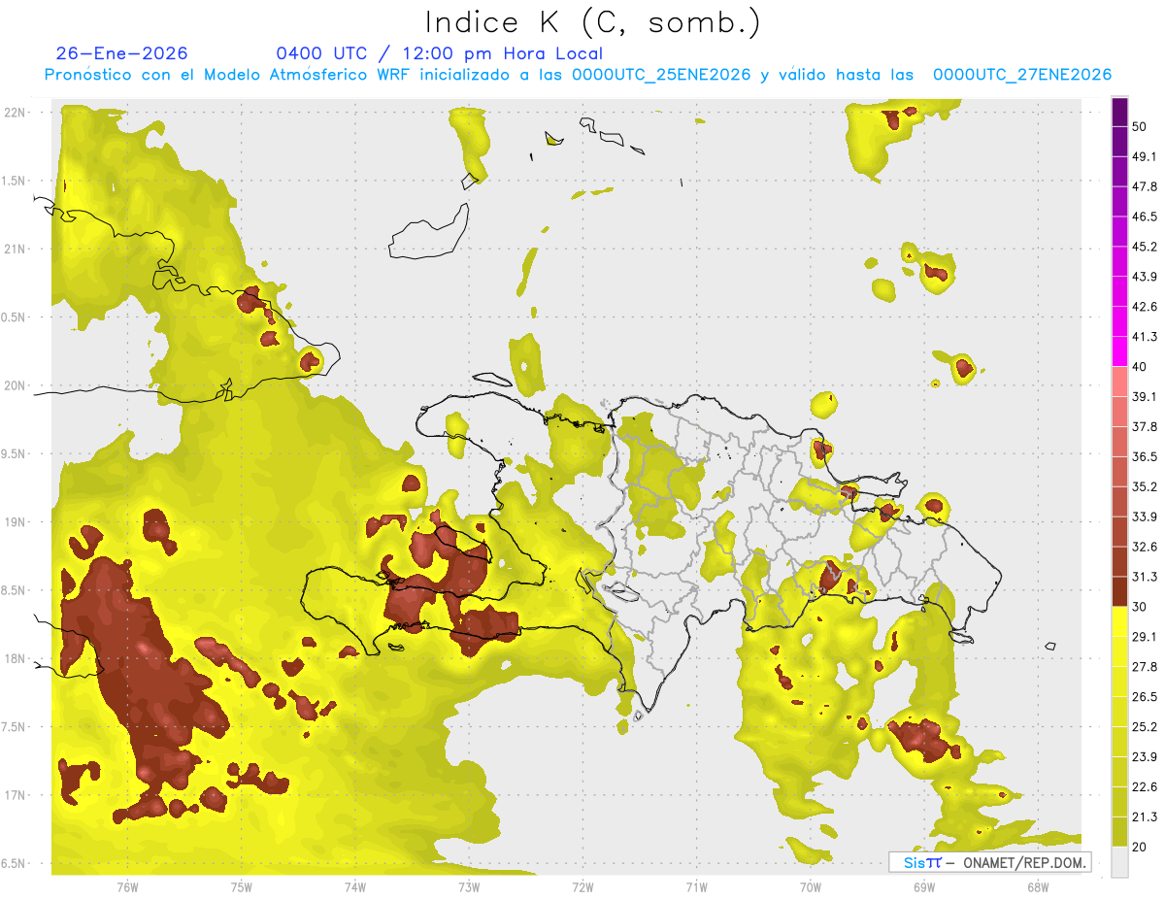Viewport: 1165px width, 900px height.
Task: Click the '75W' longitude axis label
Action: (x=242, y=887)
